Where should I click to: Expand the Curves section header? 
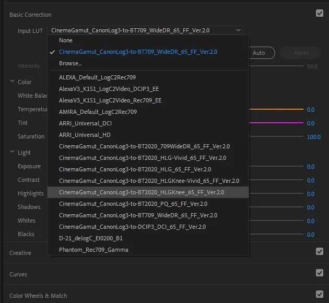click(x=18, y=274)
